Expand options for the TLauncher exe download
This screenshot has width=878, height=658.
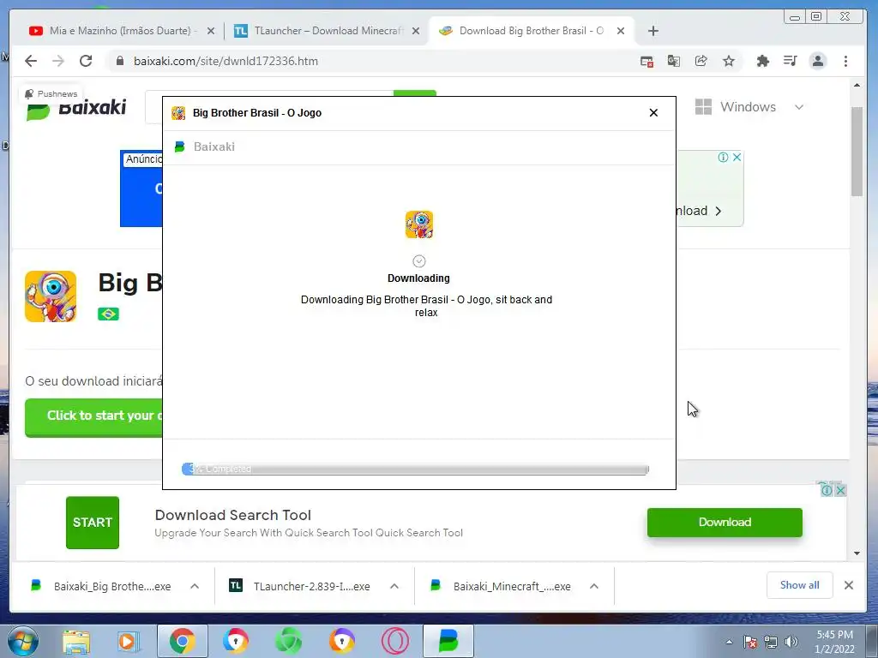click(x=394, y=586)
